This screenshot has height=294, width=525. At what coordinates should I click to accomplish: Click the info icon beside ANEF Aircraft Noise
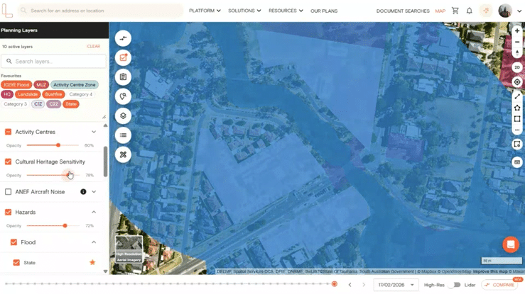(x=83, y=191)
